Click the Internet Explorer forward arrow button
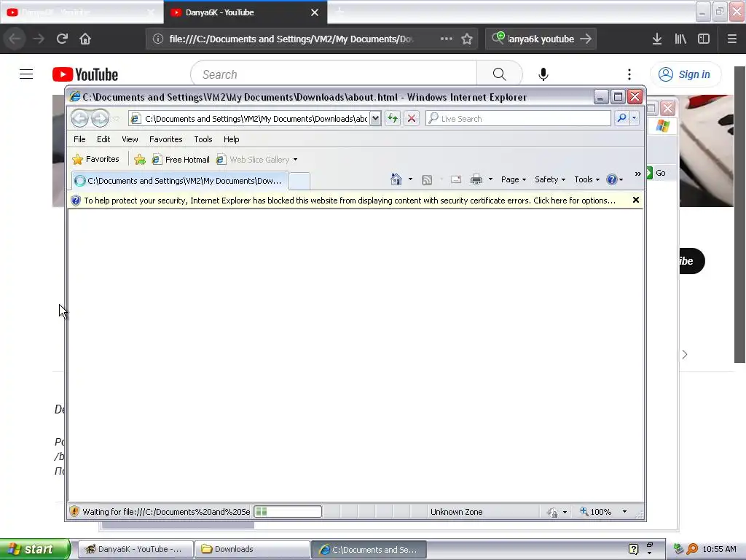746x560 pixels. [99, 118]
